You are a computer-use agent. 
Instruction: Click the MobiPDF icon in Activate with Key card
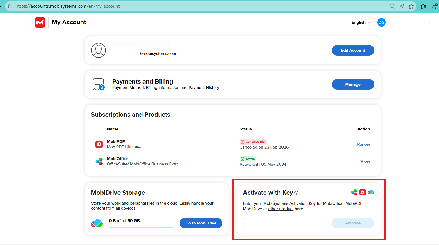[363, 192]
